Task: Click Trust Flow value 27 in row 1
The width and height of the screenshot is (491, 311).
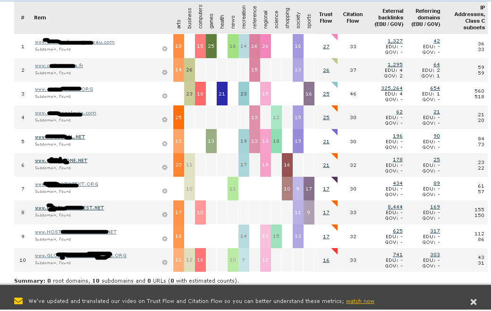Action: [x=326, y=46]
